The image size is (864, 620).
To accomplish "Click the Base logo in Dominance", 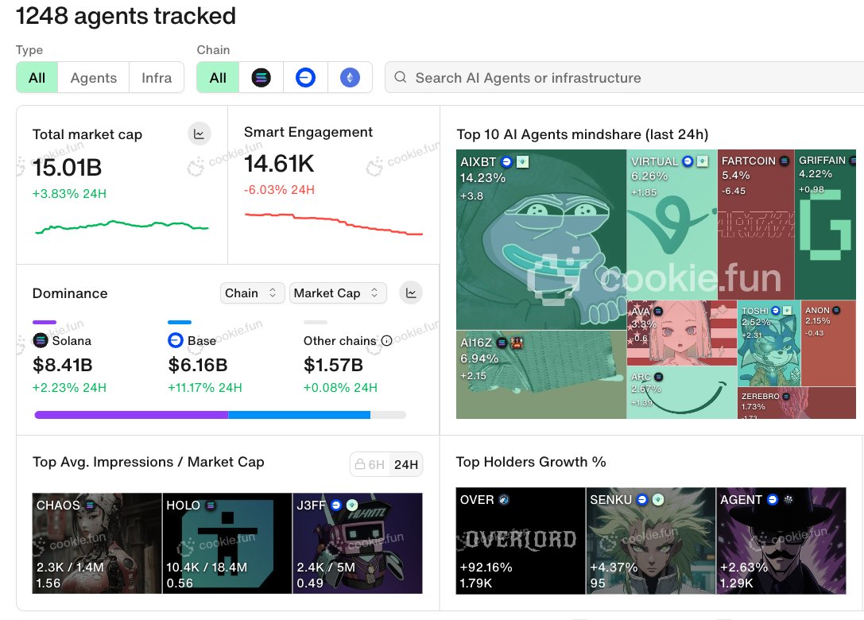I will tap(175, 340).
